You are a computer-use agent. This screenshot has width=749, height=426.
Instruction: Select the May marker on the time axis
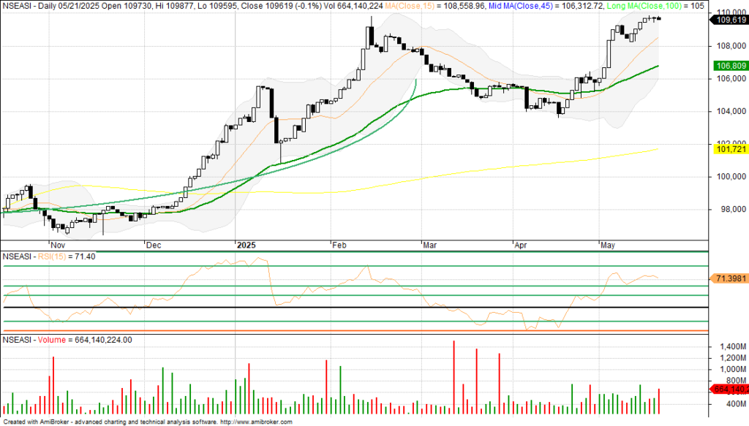click(x=608, y=246)
